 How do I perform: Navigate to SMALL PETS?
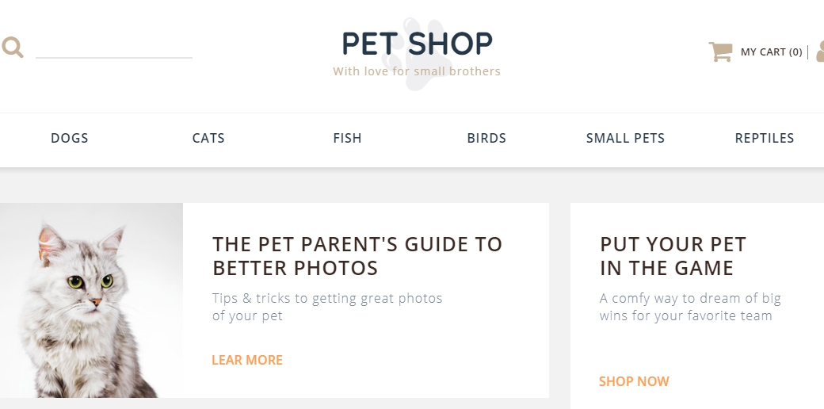click(x=625, y=138)
